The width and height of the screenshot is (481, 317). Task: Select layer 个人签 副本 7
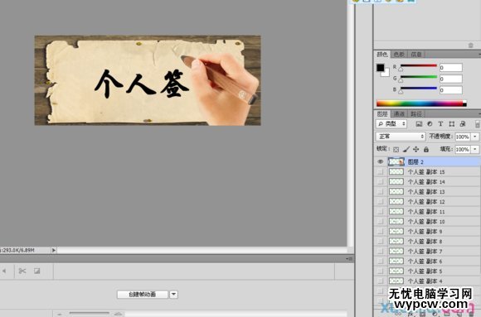[x=427, y=251]
